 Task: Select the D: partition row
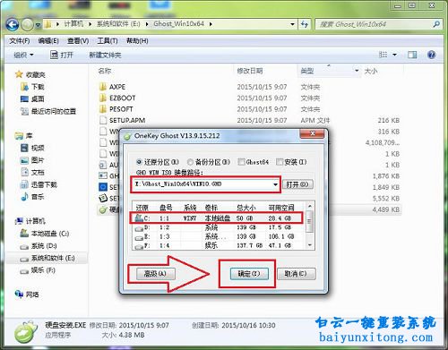pos(218,227)
